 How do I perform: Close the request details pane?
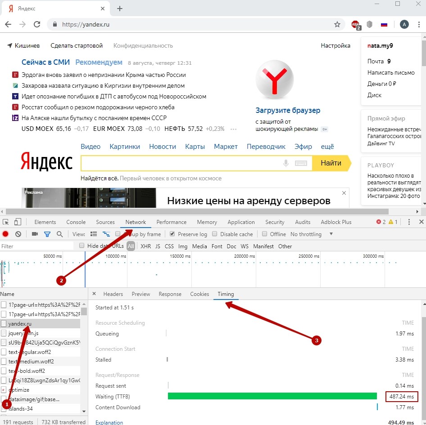pyautogui.click(x=94, y=294)
